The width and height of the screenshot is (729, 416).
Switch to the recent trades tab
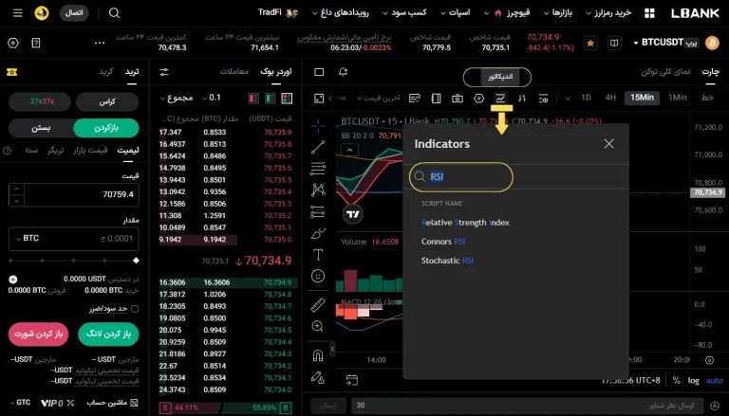[x=234, y=71]
